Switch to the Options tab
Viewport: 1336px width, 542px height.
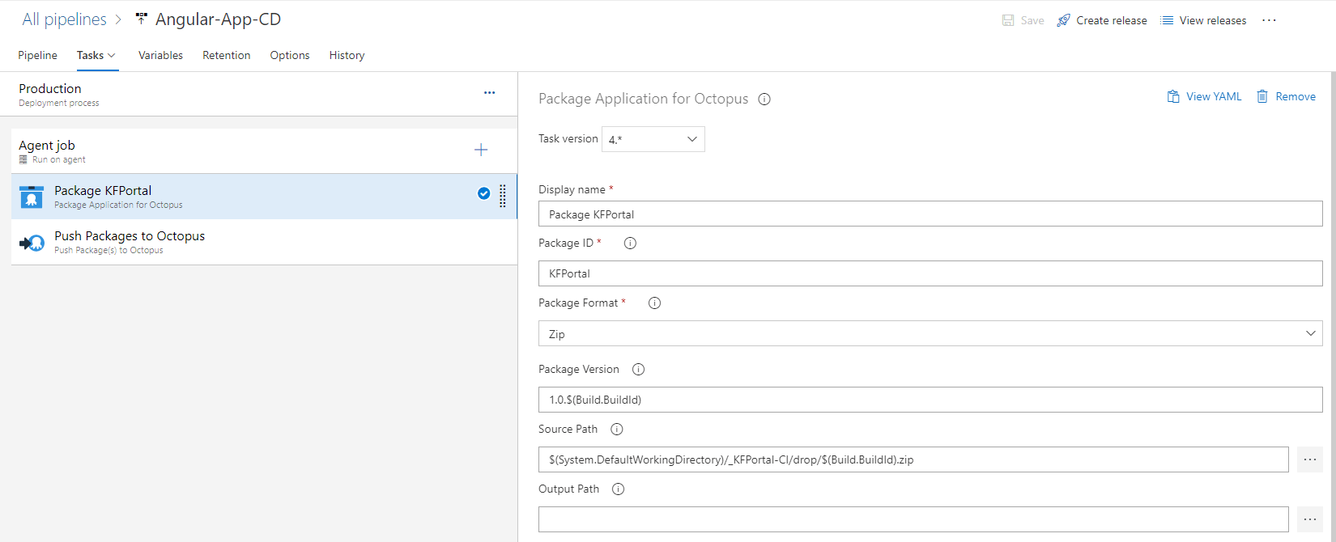pyautogui.click(x=290, y=55)
